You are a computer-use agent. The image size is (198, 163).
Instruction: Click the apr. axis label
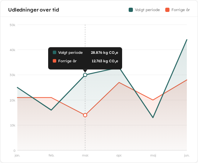pyautogui.click(x=119, y=155)
